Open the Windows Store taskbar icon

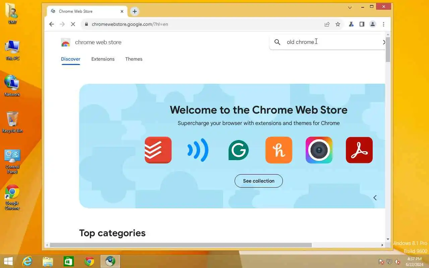click(x=68, y=261)
